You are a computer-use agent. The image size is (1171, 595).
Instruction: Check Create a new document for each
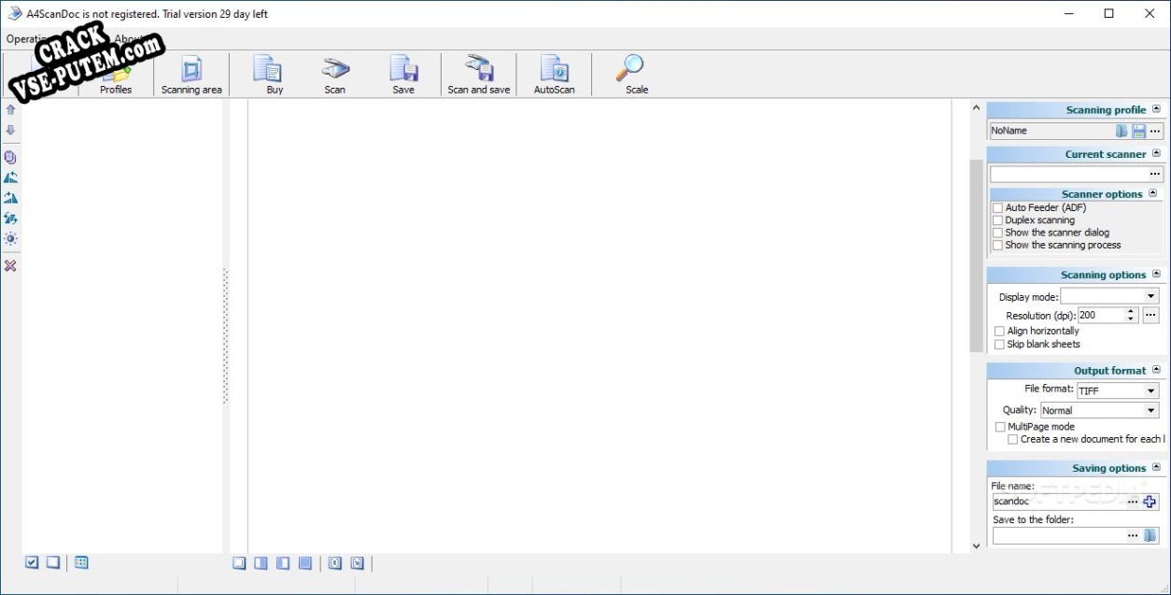point(1013,439)
